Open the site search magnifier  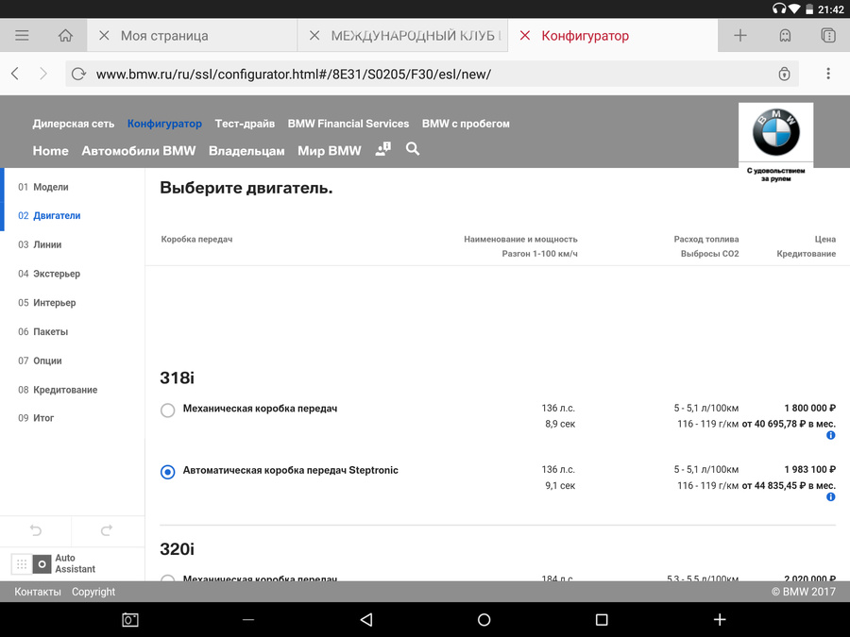tap(413, 149)
